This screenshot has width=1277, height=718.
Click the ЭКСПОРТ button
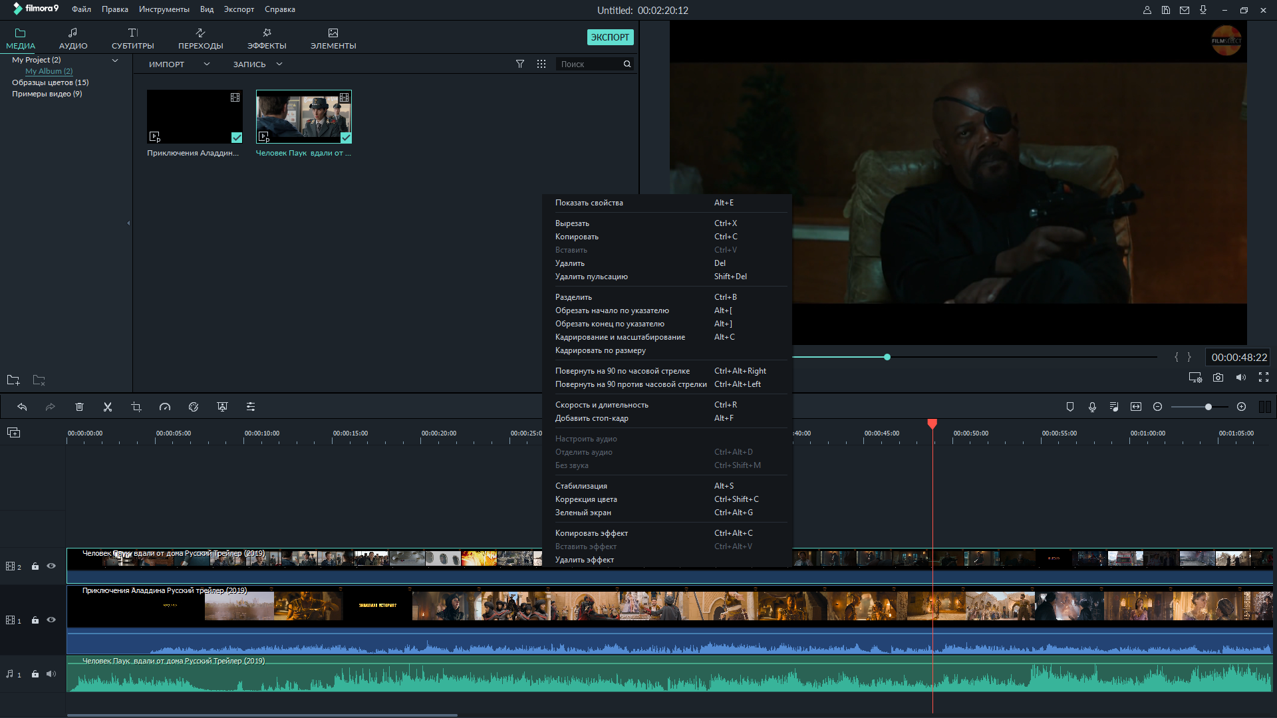pyautogui.click(x=610, y=37)
